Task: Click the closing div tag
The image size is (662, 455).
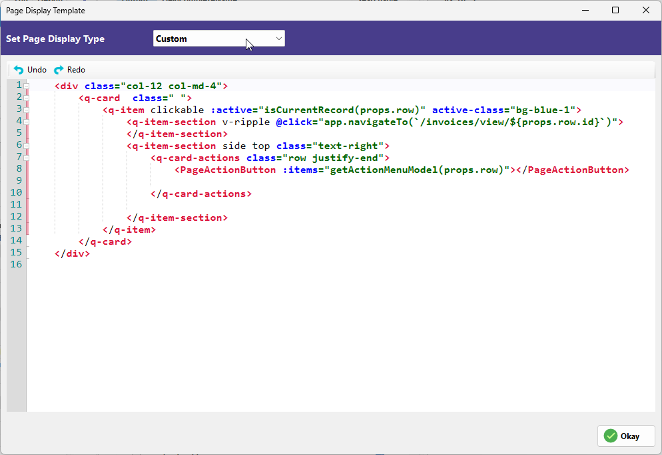Action: [x=72, y=254]
